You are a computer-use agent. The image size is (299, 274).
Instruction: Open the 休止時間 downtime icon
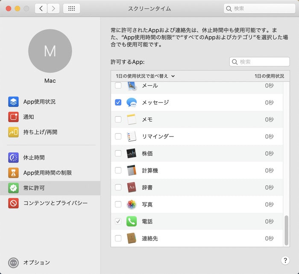coord(13,157)
